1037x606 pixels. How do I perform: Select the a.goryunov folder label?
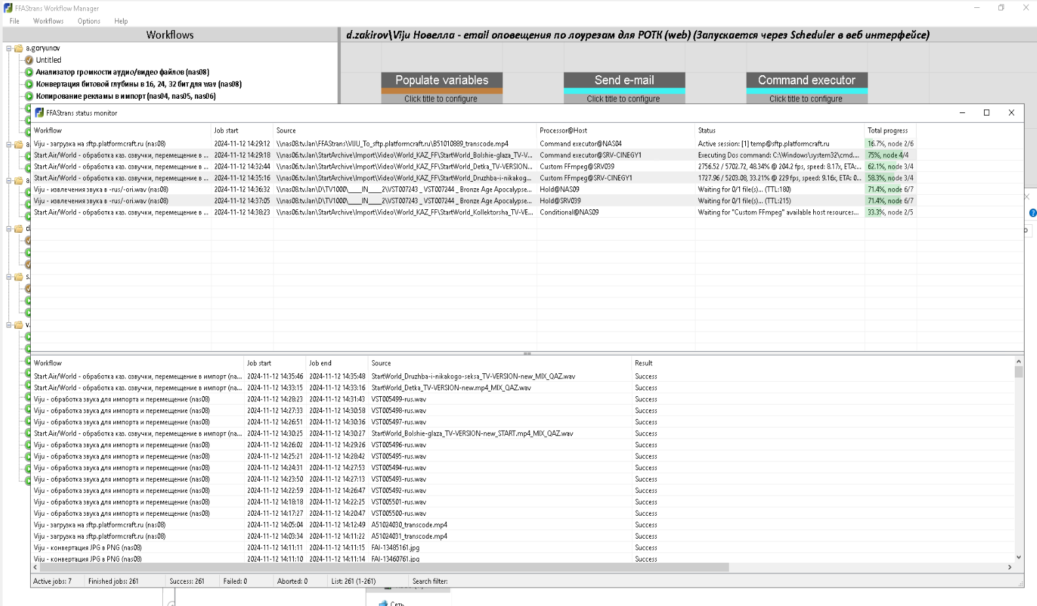point(43,48)
